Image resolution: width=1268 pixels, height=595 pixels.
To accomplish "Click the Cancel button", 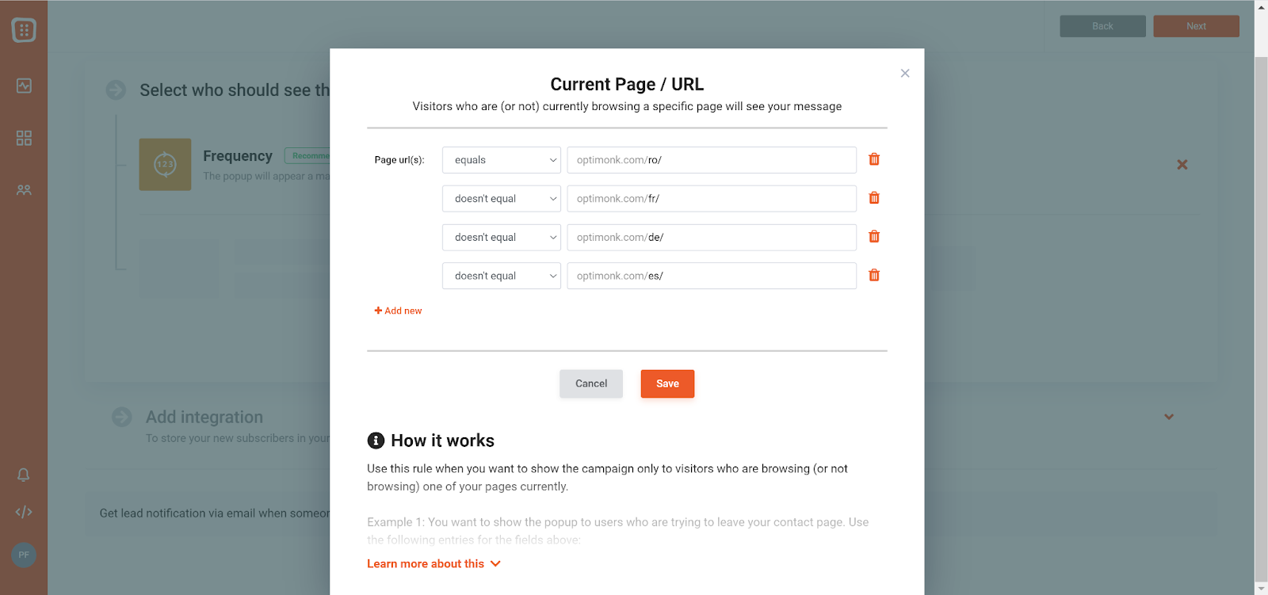I will (591, 383).
